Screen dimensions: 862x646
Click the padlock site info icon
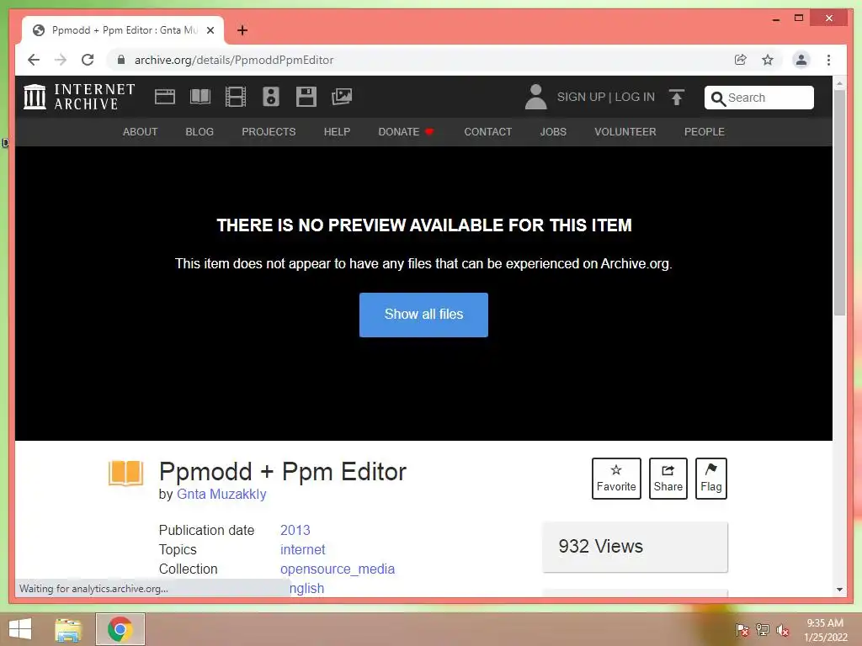pos(121,60)
